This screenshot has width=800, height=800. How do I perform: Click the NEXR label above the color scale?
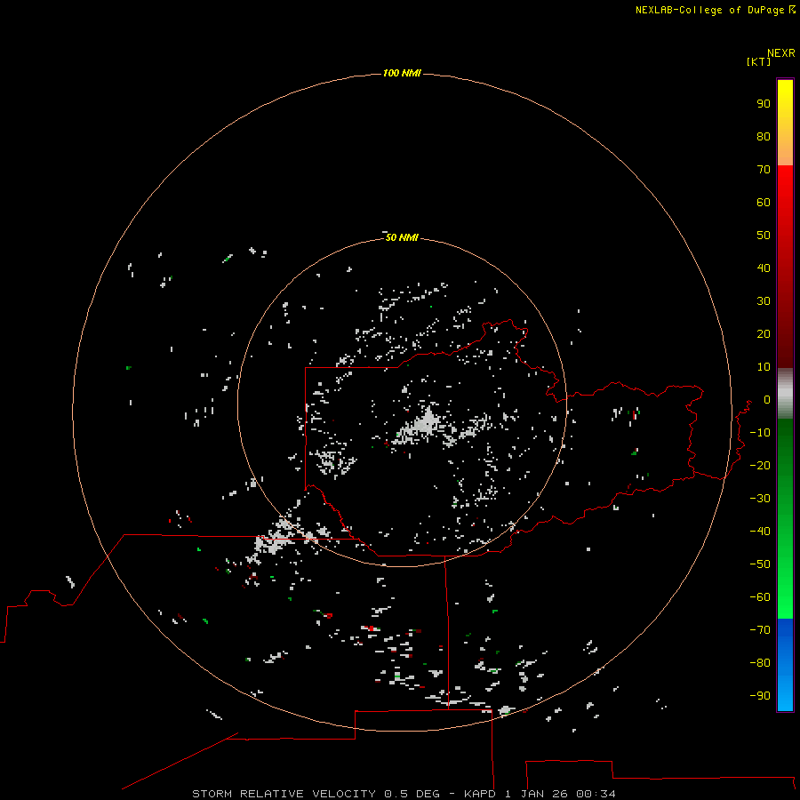click(780, 53)
